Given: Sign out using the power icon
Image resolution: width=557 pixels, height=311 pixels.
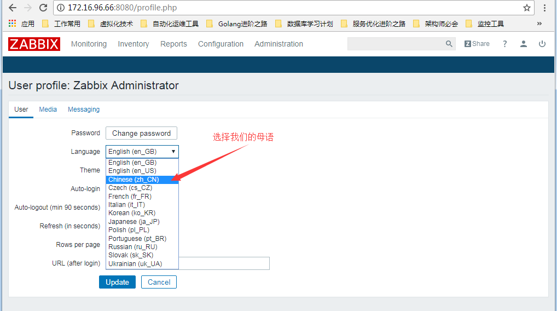Looking at the screenshot, I should tap(542, 44).
